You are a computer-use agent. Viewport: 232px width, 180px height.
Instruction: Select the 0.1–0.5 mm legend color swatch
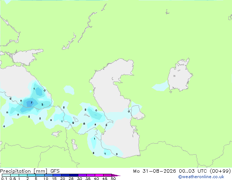[6, 175]
